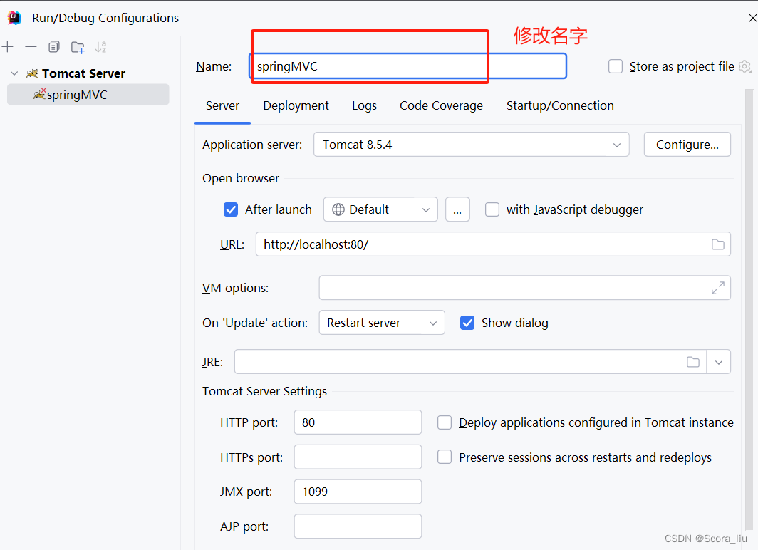Sort configurations alphabetically icon
This screenshot has height=550, width=758.
pyautogui.click(x=100, y=47)
